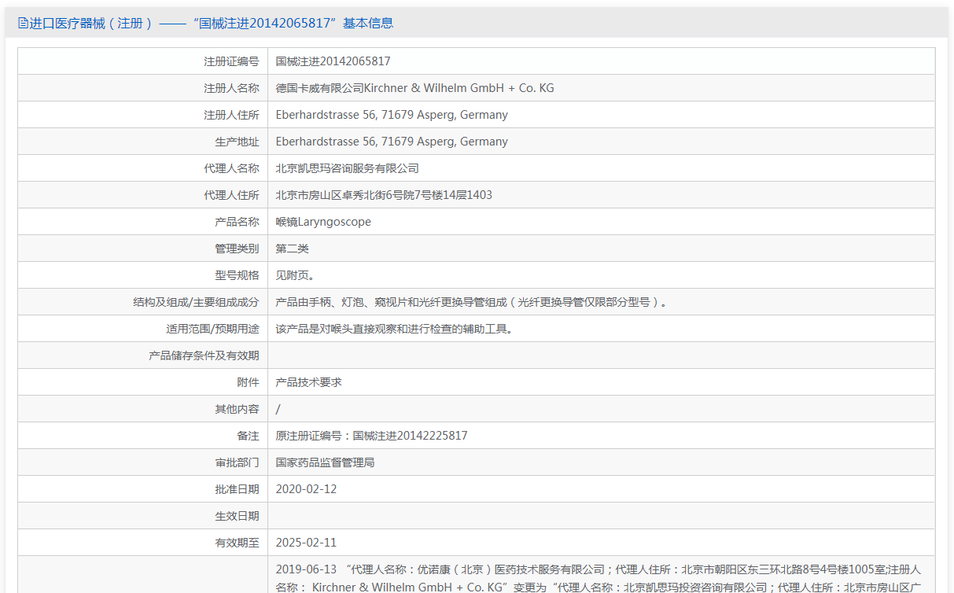This screenshot has width=954, height=593.
Task: Click the 型号规格 label cell
Action: coord(143,275)
